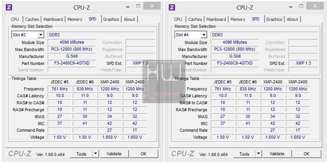
Task: Minimize the right CPU-Z window
Action: coord(291,6)
